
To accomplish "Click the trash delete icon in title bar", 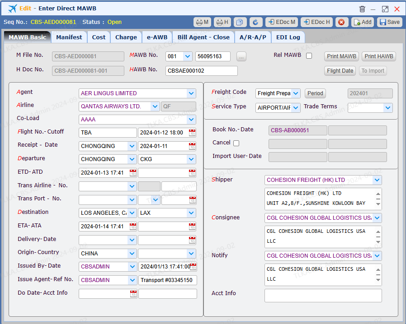I will pos(362,9).
